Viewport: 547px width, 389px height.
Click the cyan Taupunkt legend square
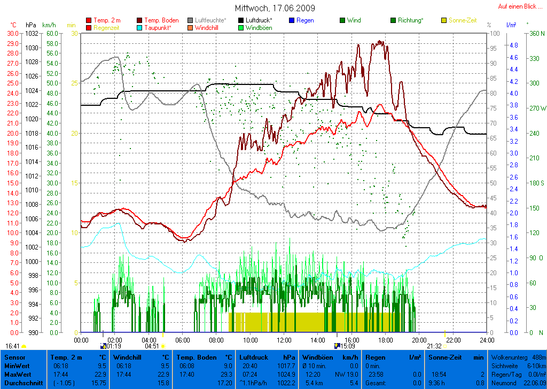click(x=140, y=28)
